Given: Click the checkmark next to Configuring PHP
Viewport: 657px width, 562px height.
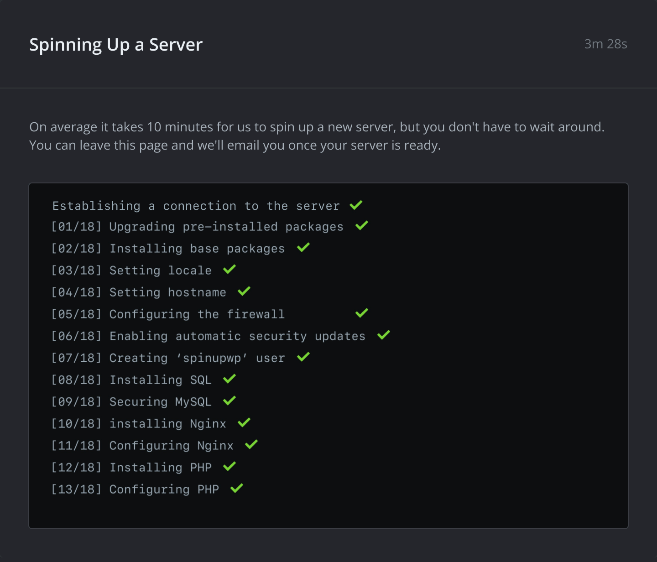Looking at the screenshot, I should [237, 488].
